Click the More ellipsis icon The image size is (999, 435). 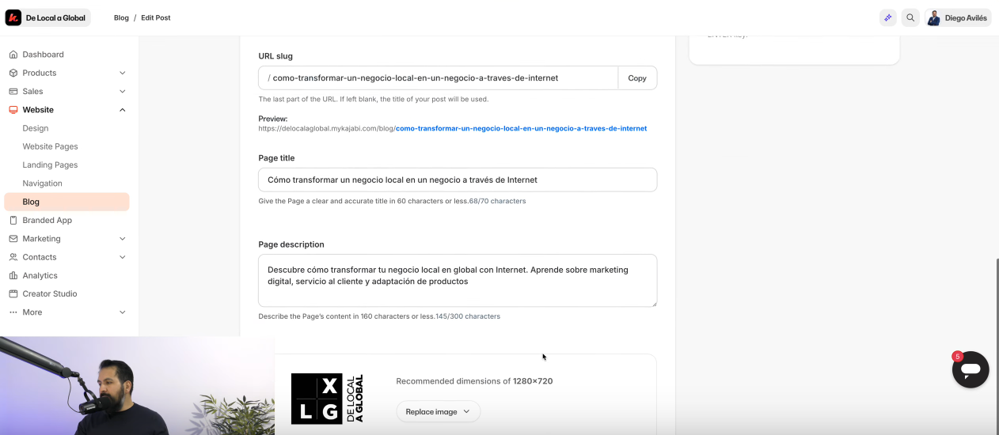click(13, 312)
